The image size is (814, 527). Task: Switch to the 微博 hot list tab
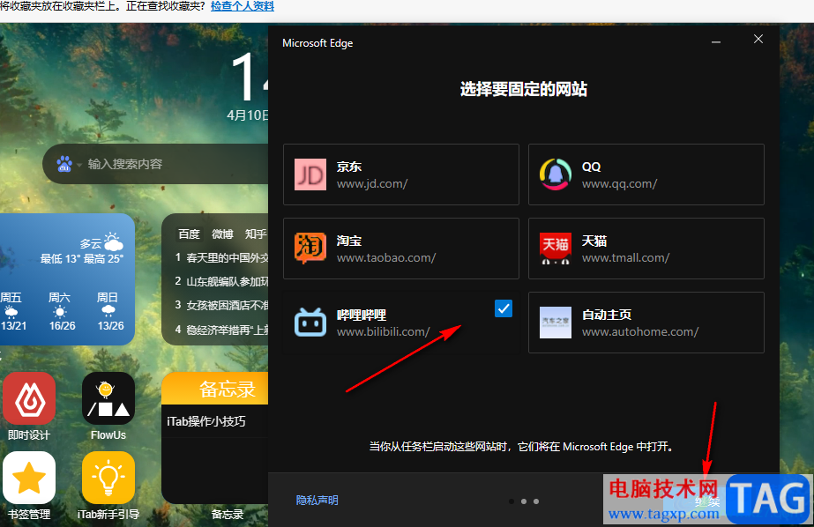tap(222, 234)
